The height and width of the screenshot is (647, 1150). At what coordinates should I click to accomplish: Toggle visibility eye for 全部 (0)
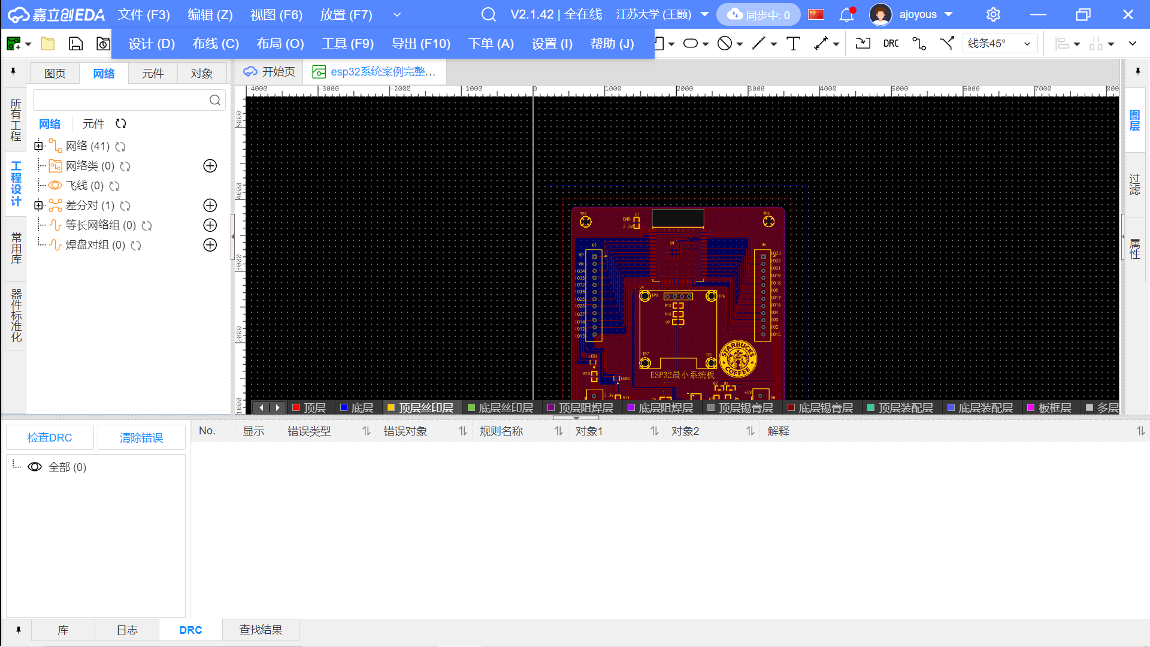[35, 467]
